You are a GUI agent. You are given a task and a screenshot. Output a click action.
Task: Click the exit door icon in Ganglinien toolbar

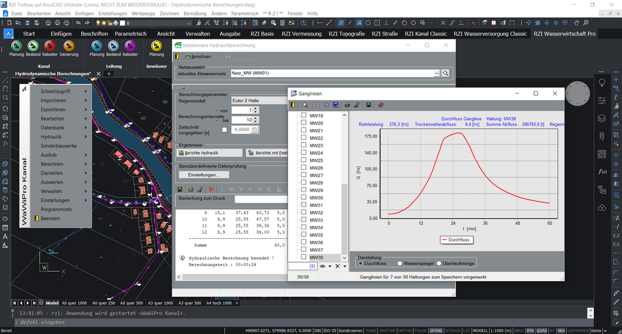293,105
